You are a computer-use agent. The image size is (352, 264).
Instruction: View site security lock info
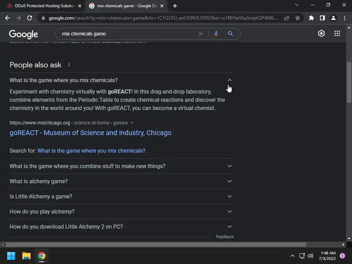[43, 18]
